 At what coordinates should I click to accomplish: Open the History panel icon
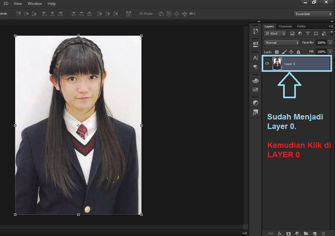coord(255,31)
